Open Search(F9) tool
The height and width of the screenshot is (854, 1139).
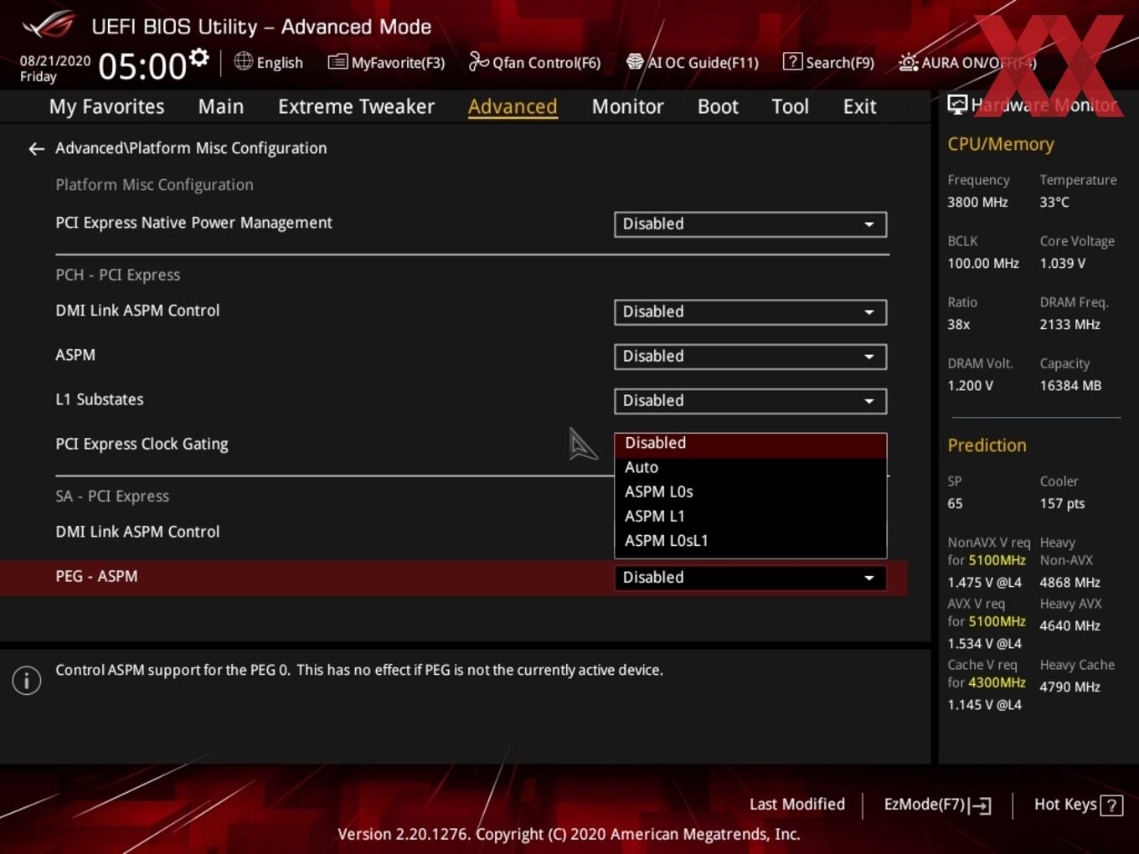[x=828, y=63]
